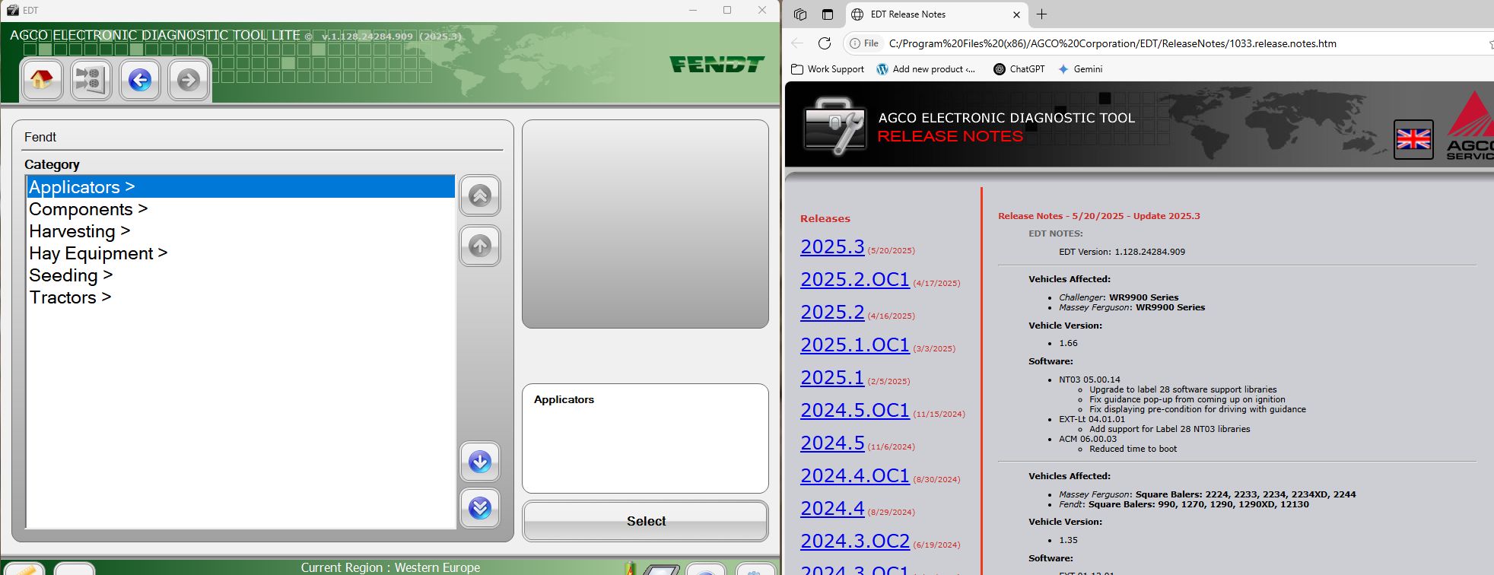Open release 2025.1 dated 2/5/2025
This screenshot has width=1494, height=575.
(832, 378)
